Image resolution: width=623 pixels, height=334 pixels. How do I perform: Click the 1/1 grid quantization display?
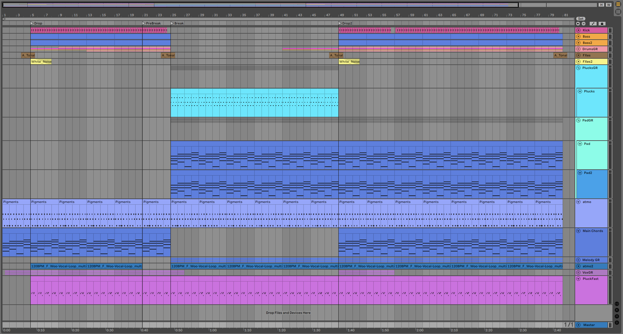(569, 325)
